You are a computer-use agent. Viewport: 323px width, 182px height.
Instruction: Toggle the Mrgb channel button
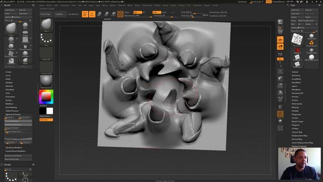127,12
